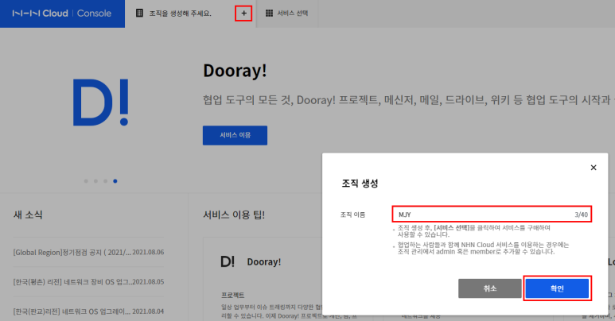Click the plus button to add organization
The image size is (615, 321).
[243, 14]
